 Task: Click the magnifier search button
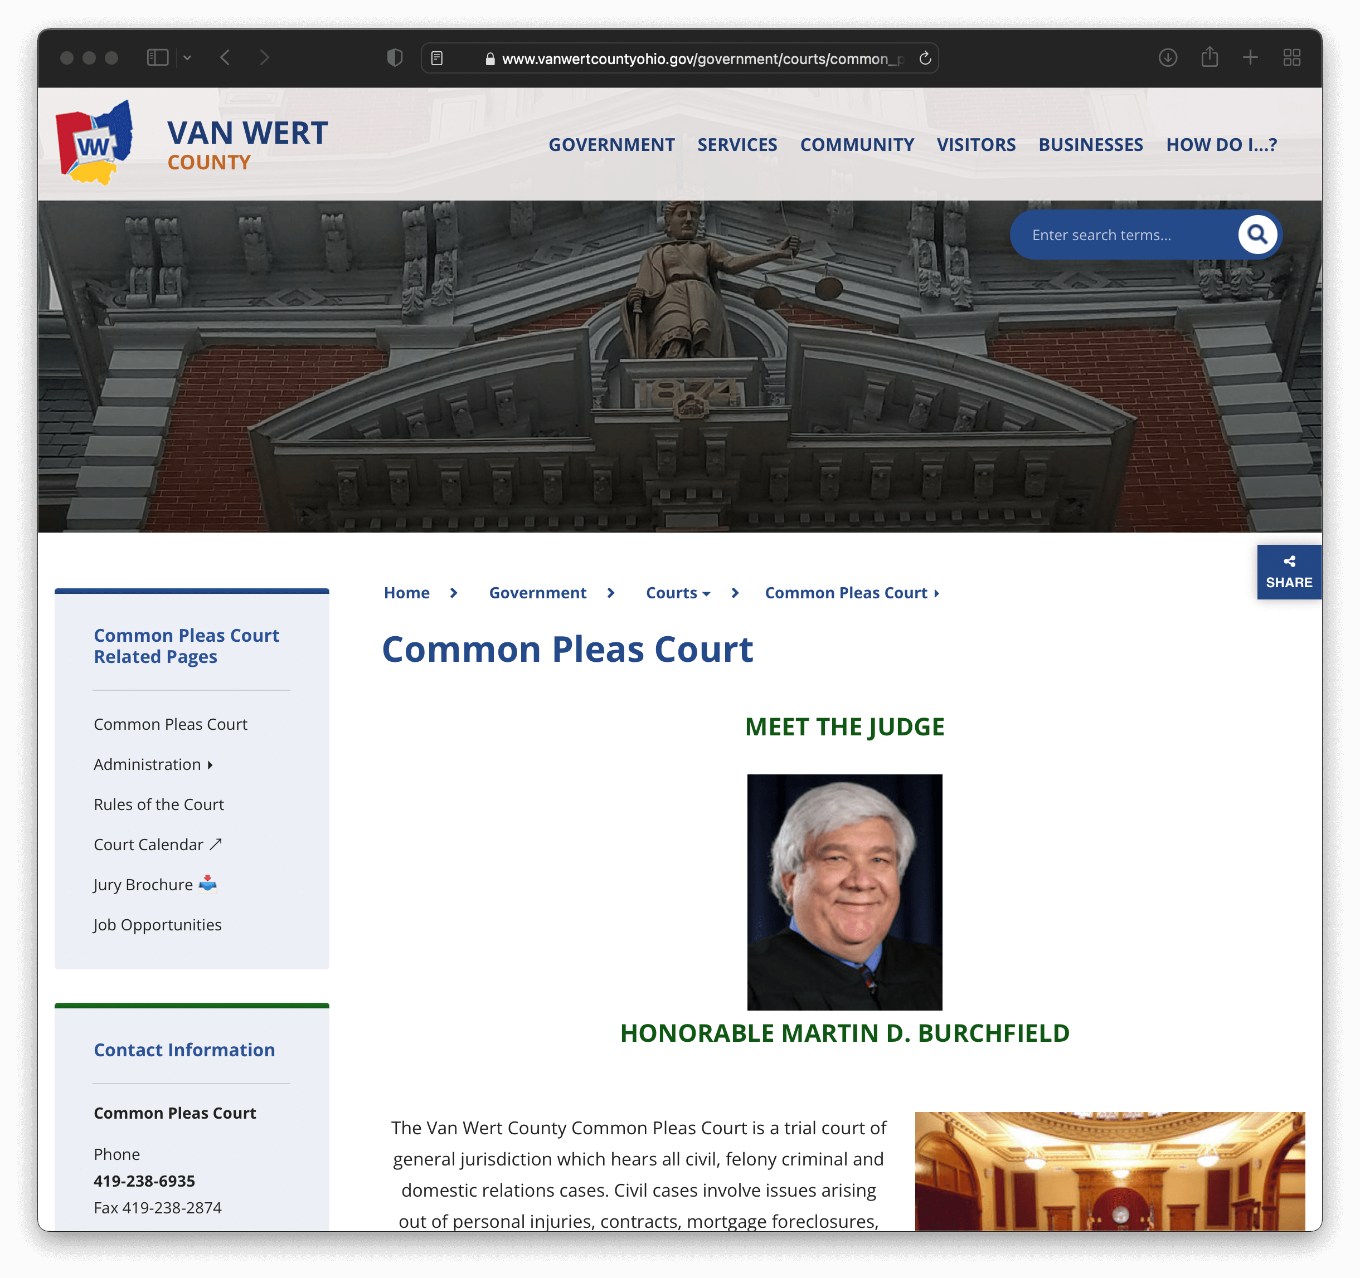click(x=1257, y=235)
